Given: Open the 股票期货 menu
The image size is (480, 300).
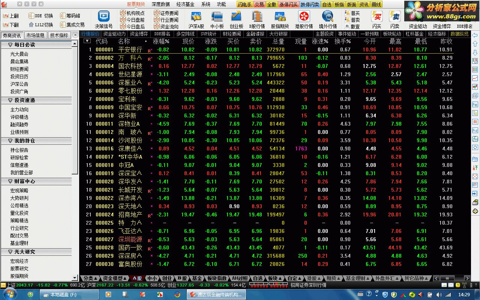Looking at the screenshot, I should [136, 4].
